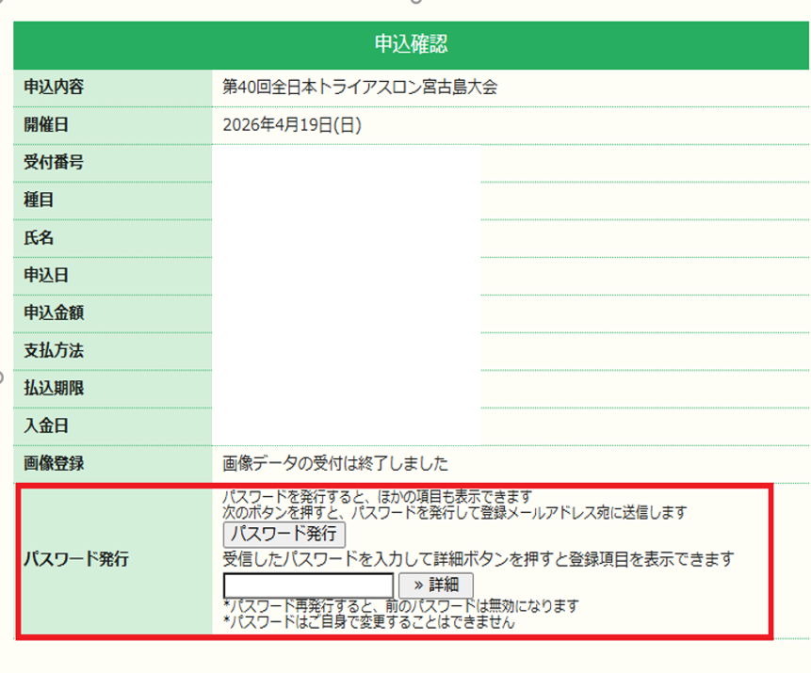Screen dimensions: 811x673
Task: Click the 支払方法 row label
Action: coord(54,350)
